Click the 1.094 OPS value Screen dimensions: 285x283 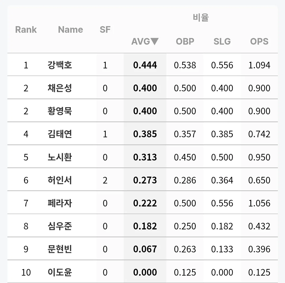tap(259, 65)
